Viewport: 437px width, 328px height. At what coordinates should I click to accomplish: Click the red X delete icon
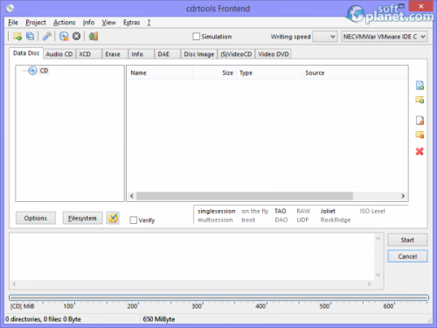tap(420, 151)
